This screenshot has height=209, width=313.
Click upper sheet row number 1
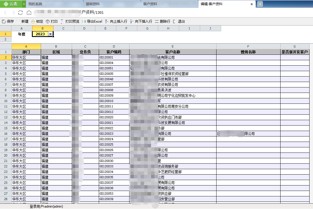[5, 34]
